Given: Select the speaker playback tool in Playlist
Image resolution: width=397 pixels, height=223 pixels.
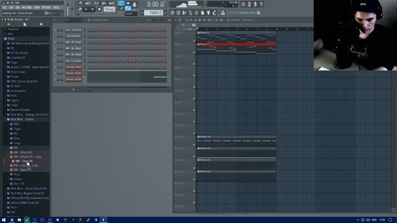Looking at the screenshot, I should pos(221,20).
